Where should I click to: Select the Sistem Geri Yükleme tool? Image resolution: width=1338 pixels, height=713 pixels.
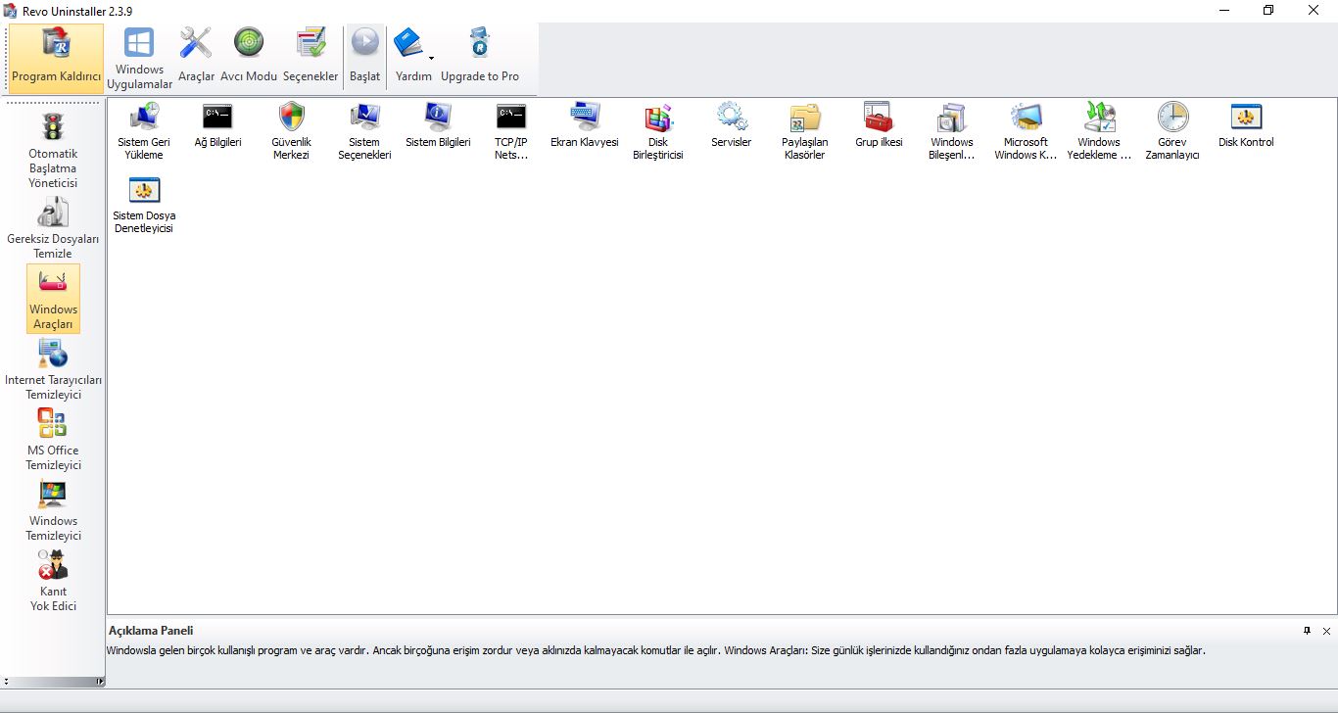[x=144, y=131]
